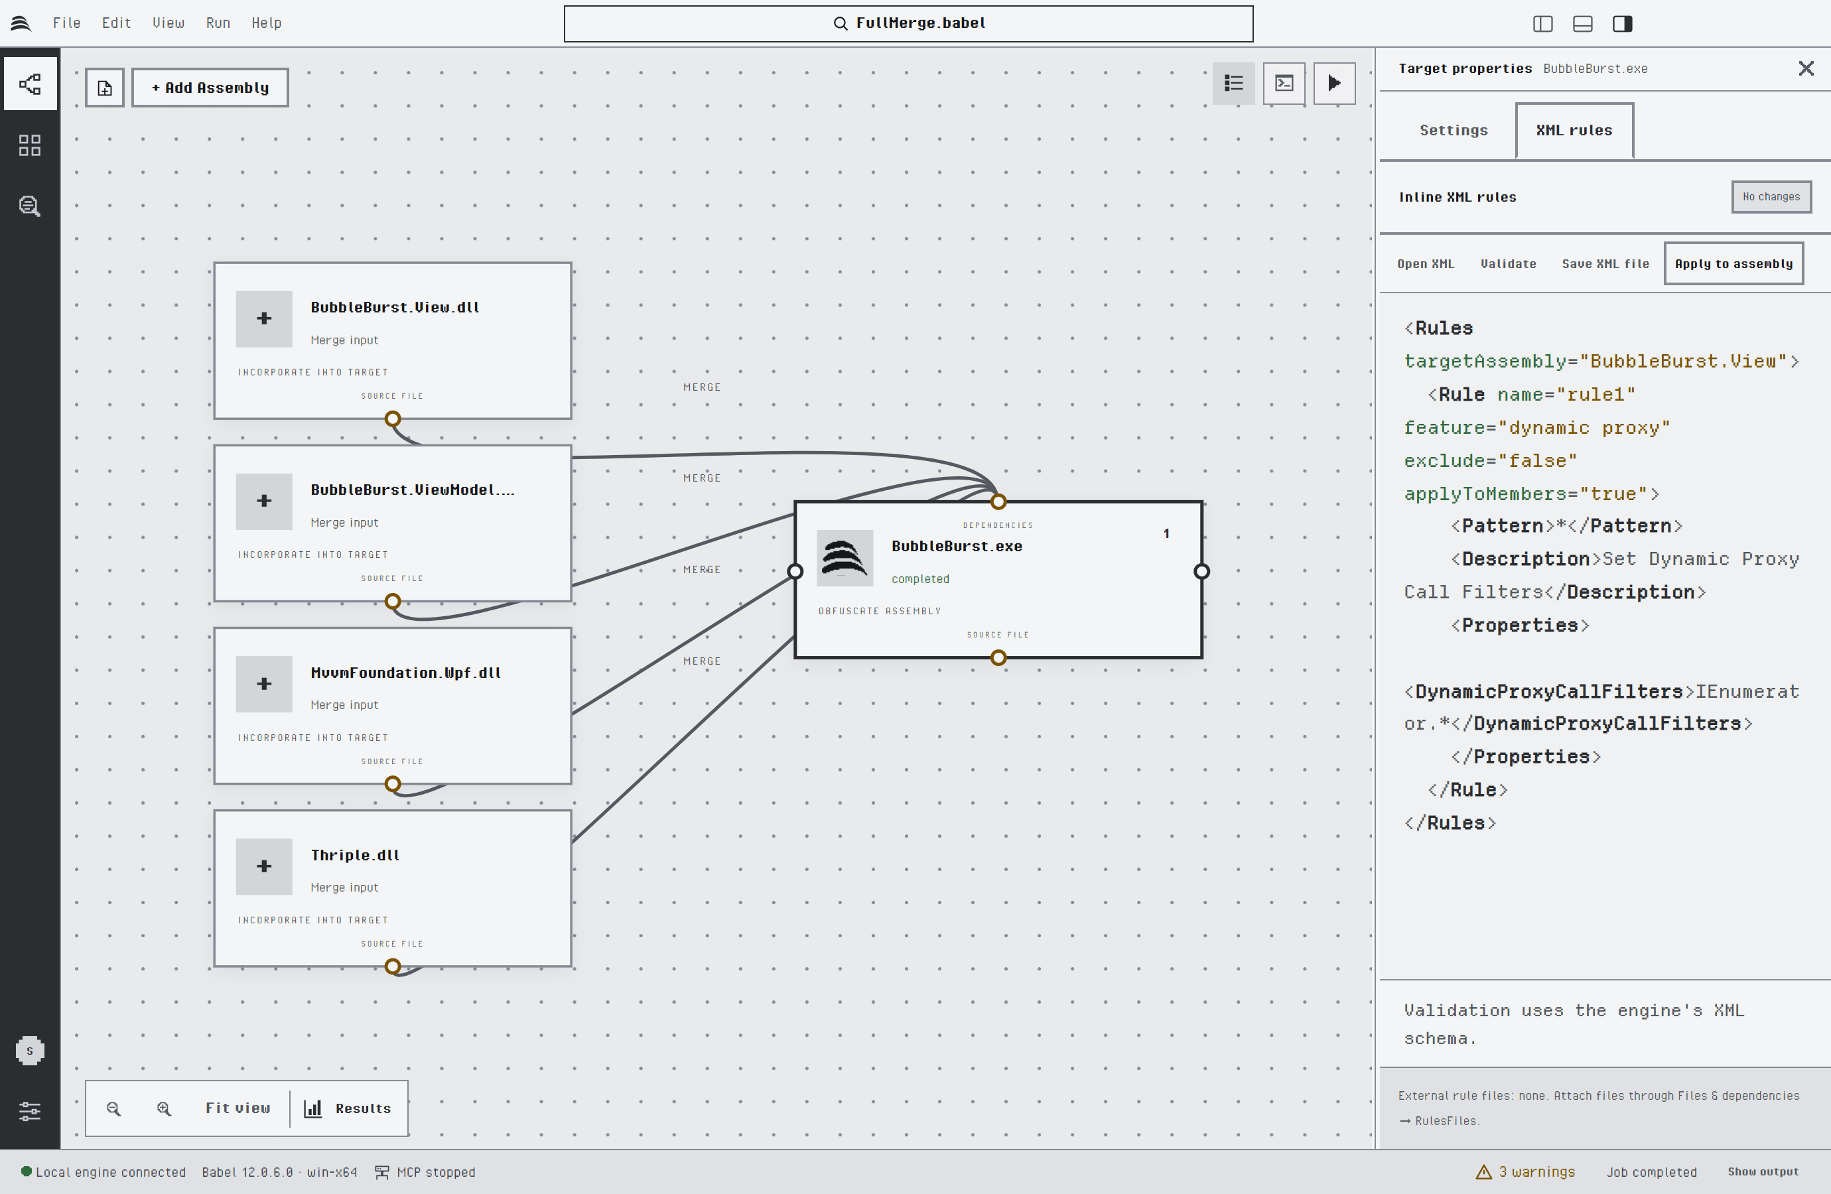Open the grid dashboard sidebar icon
Image resolution: width=1831 pixels, height=1194 pixels.
click(30, 145)
